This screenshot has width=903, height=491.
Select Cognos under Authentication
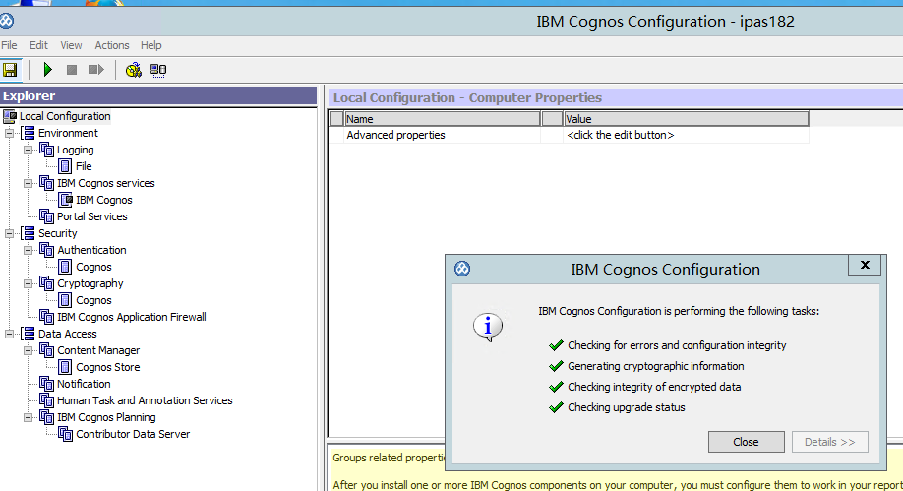[x=93, y=267]
